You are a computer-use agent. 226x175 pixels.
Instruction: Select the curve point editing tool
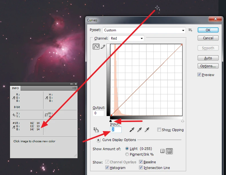click(96, 47)
